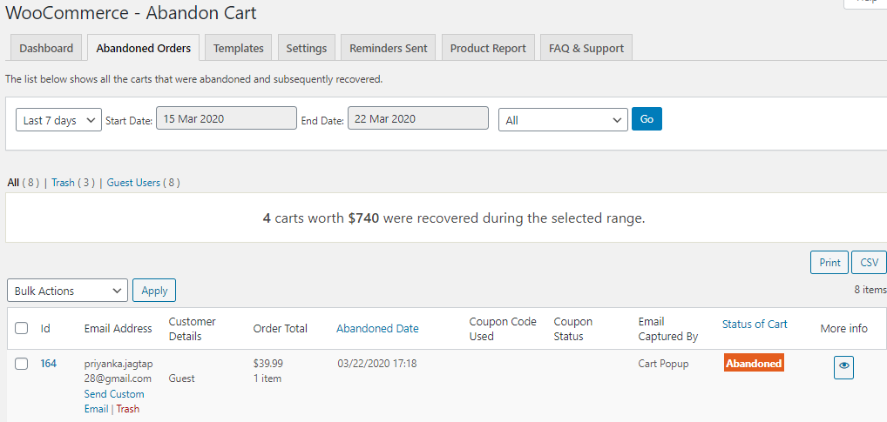The image size is (887, 422).
Task: Select the Abandoned Orders tab
Action: pyautogui.click(x=143, y=48)
